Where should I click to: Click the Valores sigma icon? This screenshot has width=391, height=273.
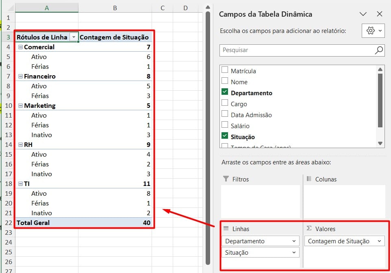[309, 228]
